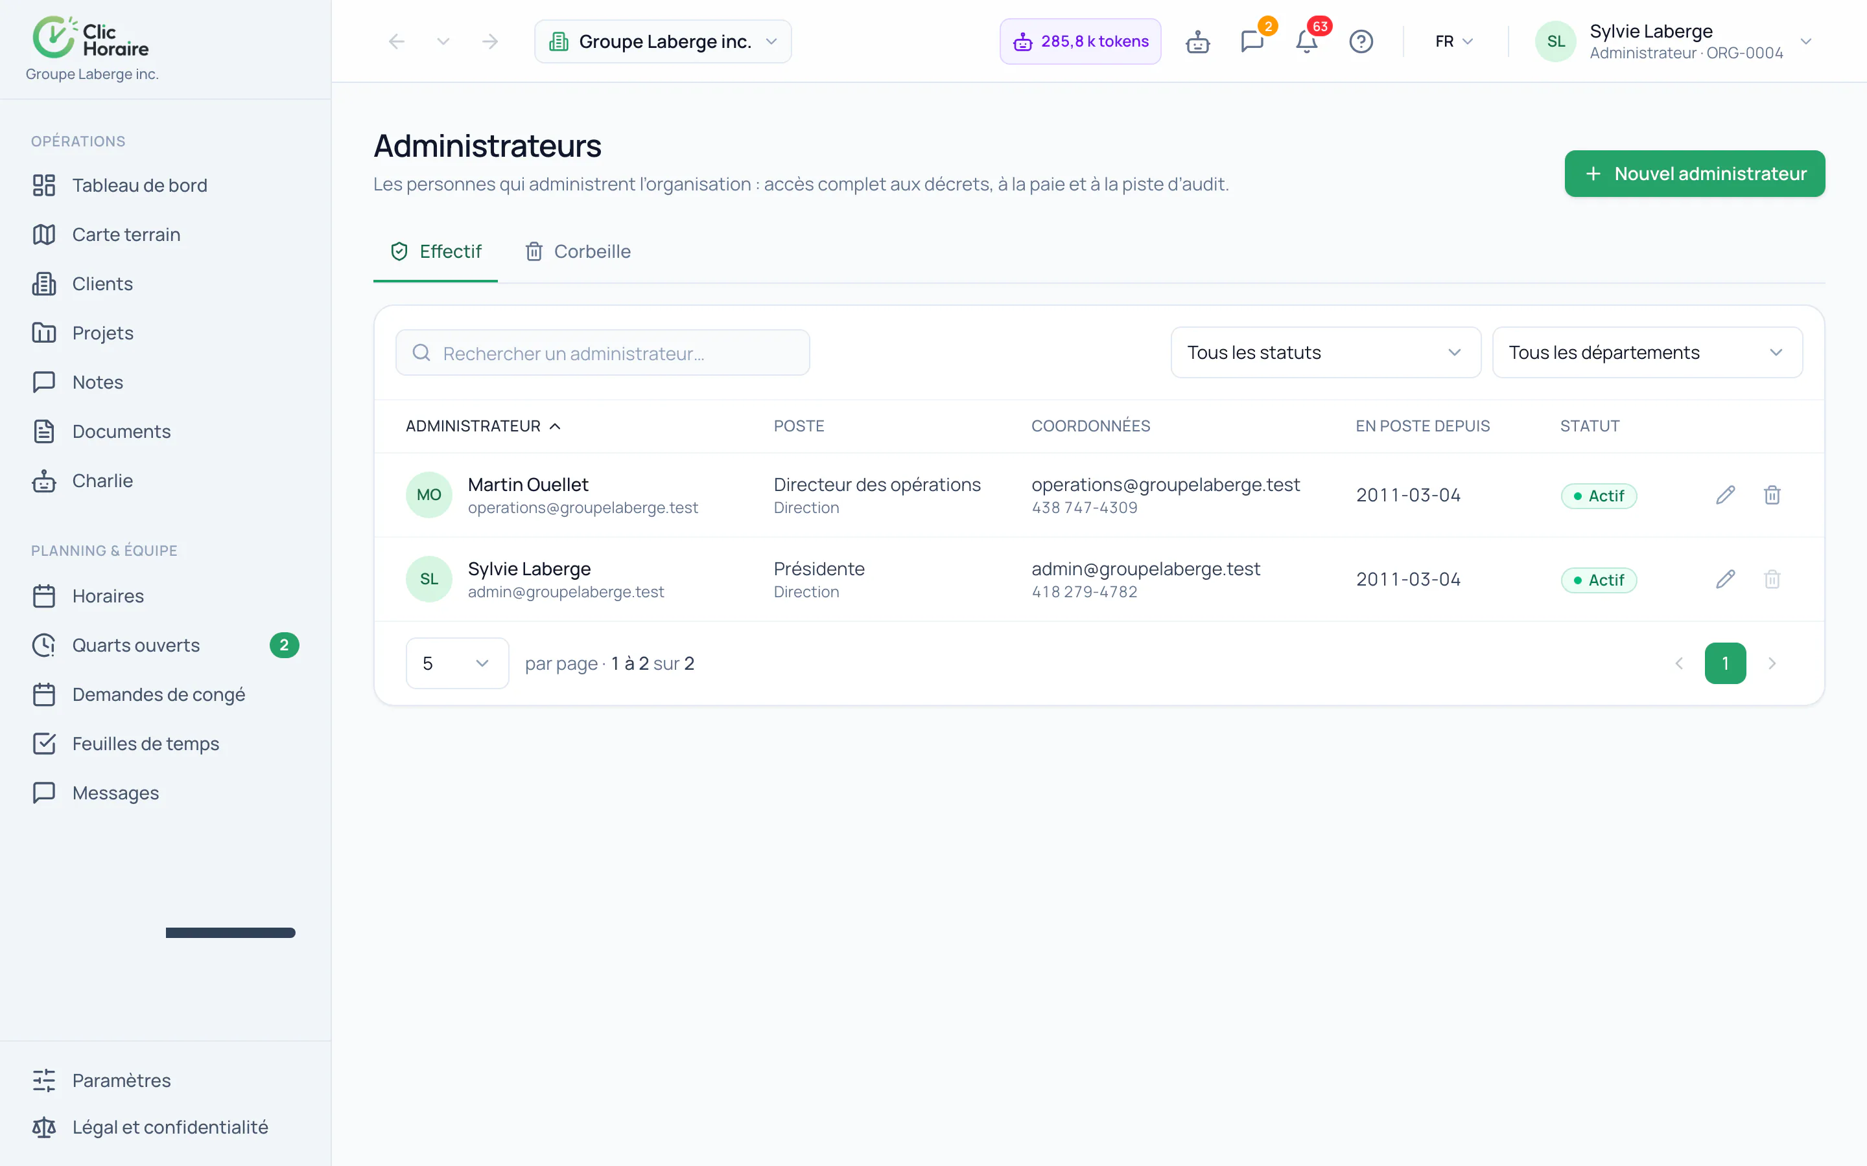This screenshot has width=1867, height=1166.
Task: Click Présidente poste cell
Action: tap(819, 568)
